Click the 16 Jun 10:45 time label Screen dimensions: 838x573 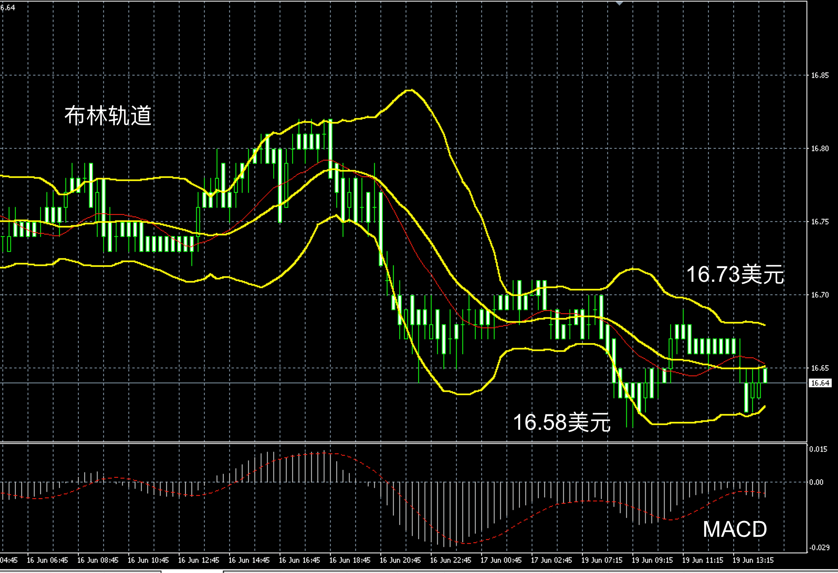pyautogui.click(x=148, y=560)
